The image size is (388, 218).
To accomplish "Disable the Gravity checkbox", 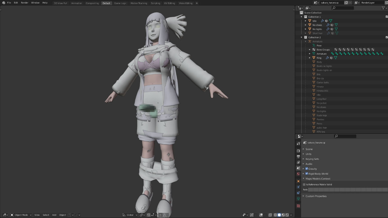I will (307, 169).
